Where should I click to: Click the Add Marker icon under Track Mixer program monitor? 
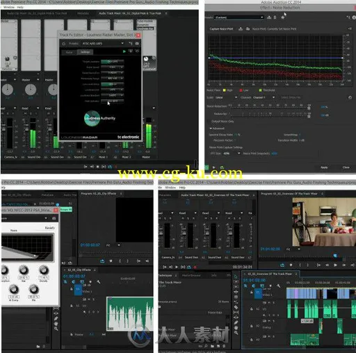pos(291,265)
